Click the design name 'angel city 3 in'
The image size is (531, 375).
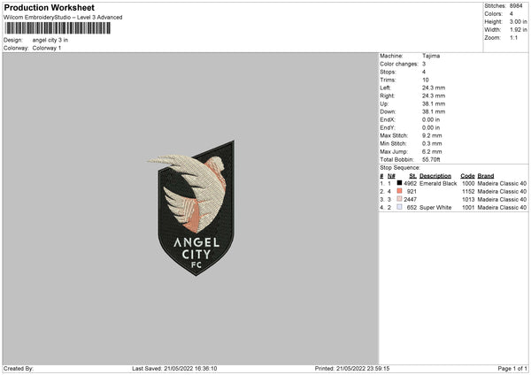click(x=50, y=40)
